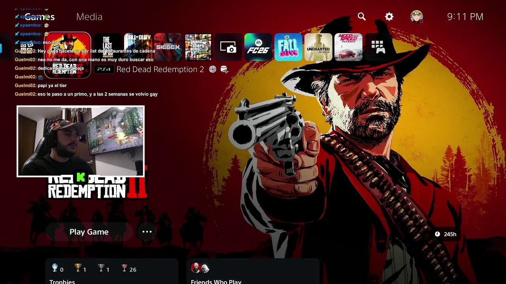Select the Grand Theft Auto V tile
This screenshot has height=284, width=506.
pos(198,47)
